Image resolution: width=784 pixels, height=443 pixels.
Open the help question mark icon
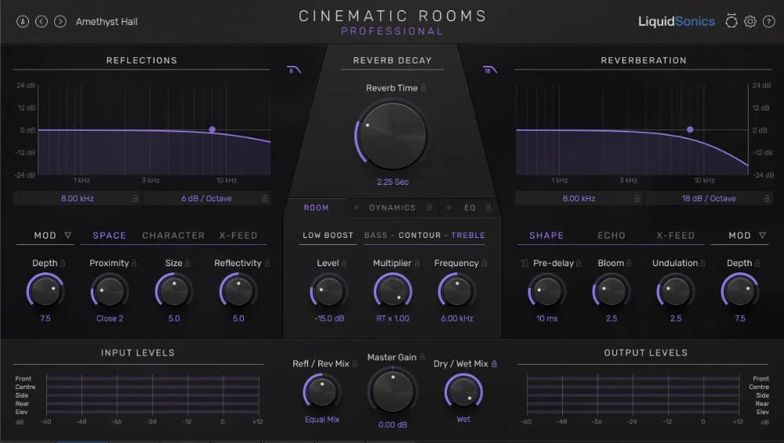point(768,21)
